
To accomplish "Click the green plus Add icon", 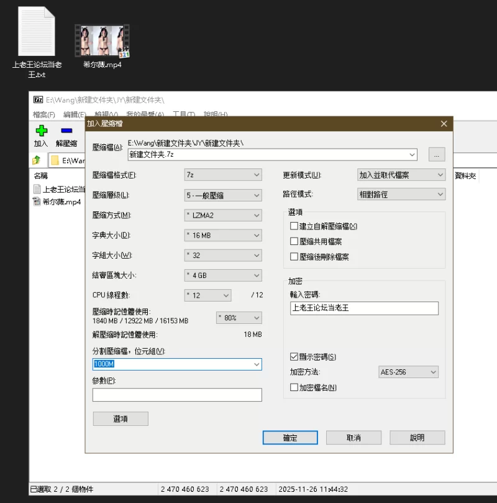I will pos(41,131).
